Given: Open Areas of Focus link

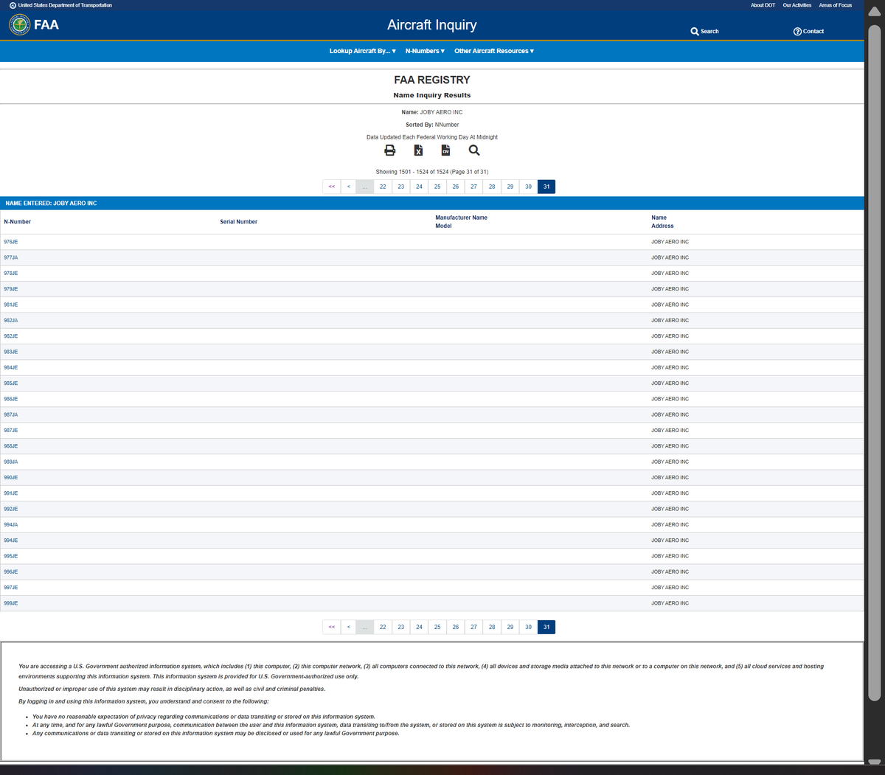Looking at the screenshot, I should coord(835,5).
